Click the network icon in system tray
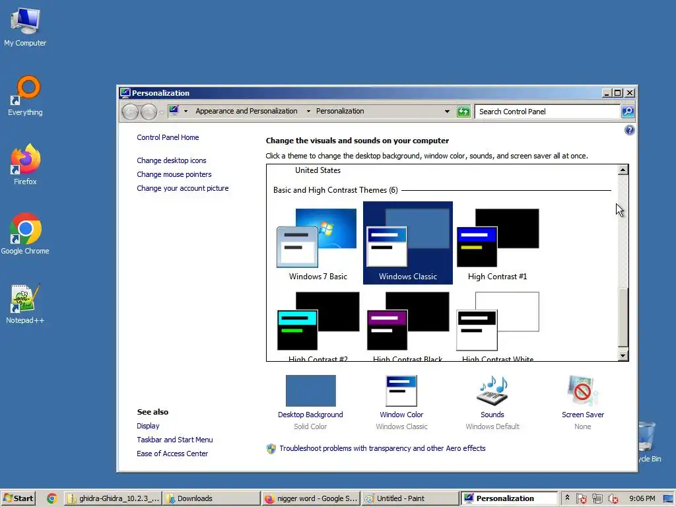The image size is (676, 507). pyautogui.click(x=597, y=499)
